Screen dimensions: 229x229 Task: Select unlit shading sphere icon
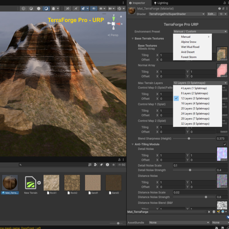tap(39, 9)
